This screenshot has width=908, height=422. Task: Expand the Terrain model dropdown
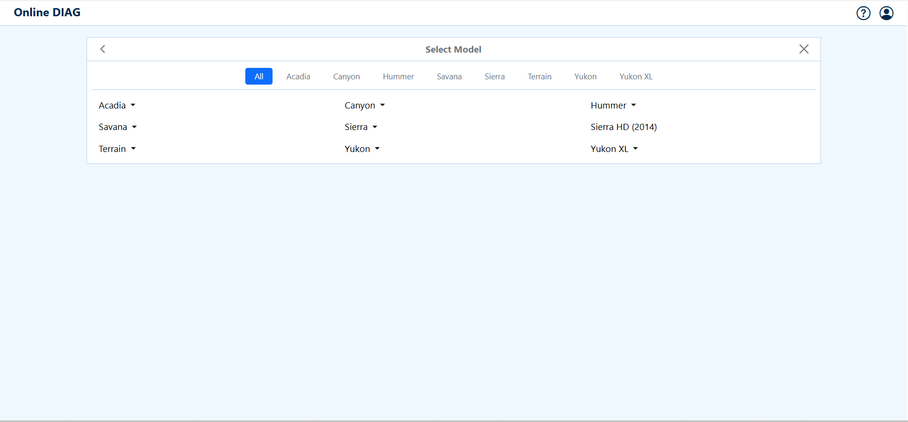coord(117,149)
